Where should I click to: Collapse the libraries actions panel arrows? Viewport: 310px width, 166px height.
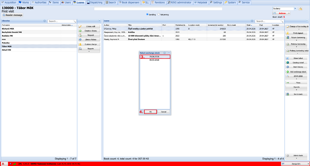tap(99, 21)
